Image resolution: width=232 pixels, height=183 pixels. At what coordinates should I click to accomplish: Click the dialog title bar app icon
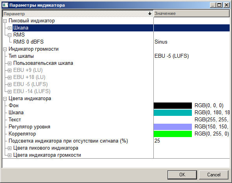coord(5,5)
